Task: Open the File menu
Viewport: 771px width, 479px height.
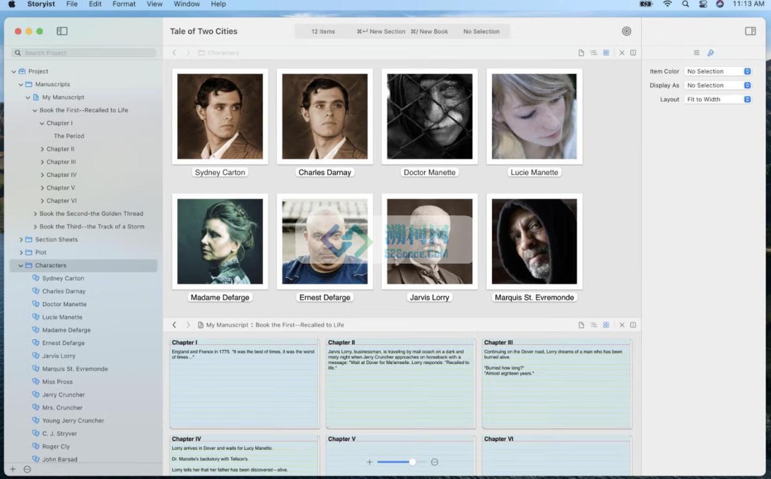Action: coord(72,4)
